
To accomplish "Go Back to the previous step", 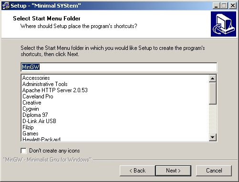I will click(x=137, y=171).
